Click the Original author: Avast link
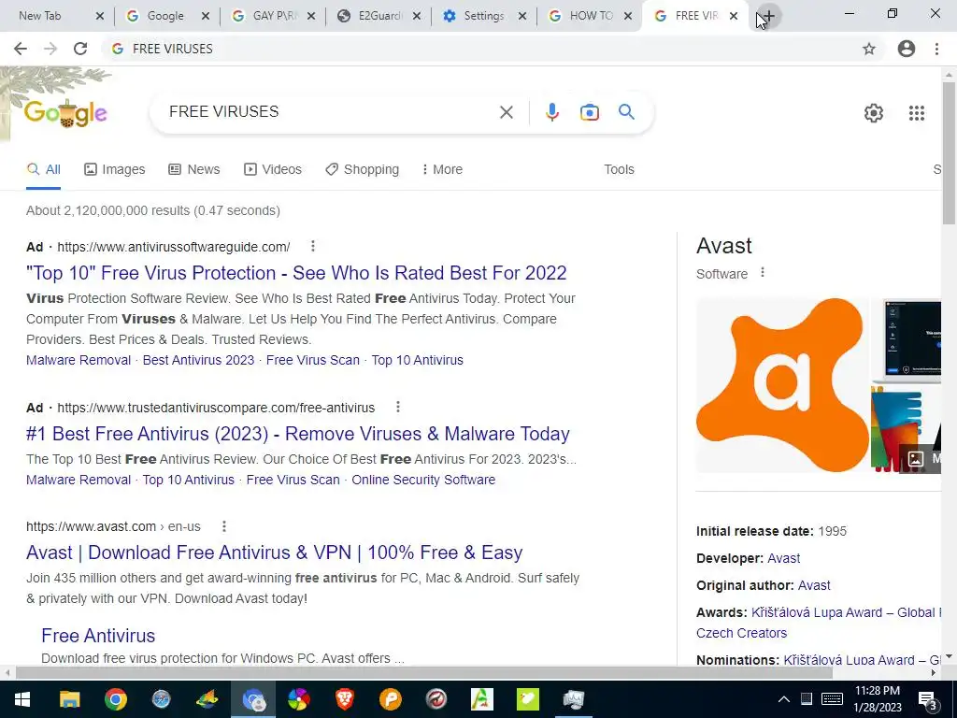The image size is (957, 718). pyautogui.click(x=814, y=585)
